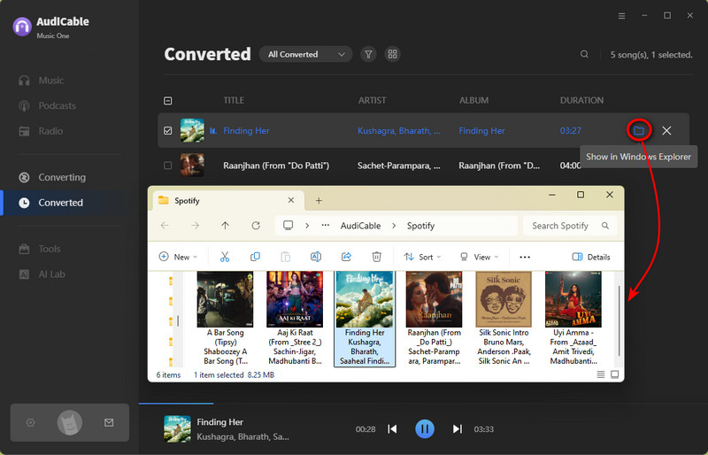Open Podcasts in AudiCable sidebar

click(x=47, y=105)
